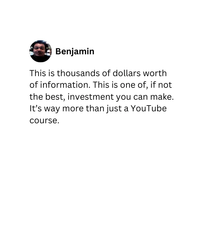The image size is (205, 239).
Task: Click the word "course" on last line
Action: pyautogui.click(x=44, y=121)
